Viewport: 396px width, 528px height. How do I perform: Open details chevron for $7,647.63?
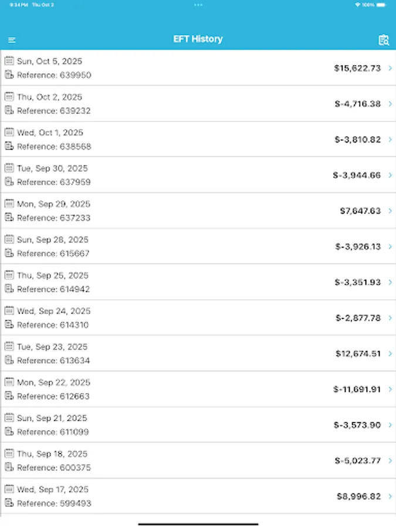pyautogui.click(x=390, y=211)
